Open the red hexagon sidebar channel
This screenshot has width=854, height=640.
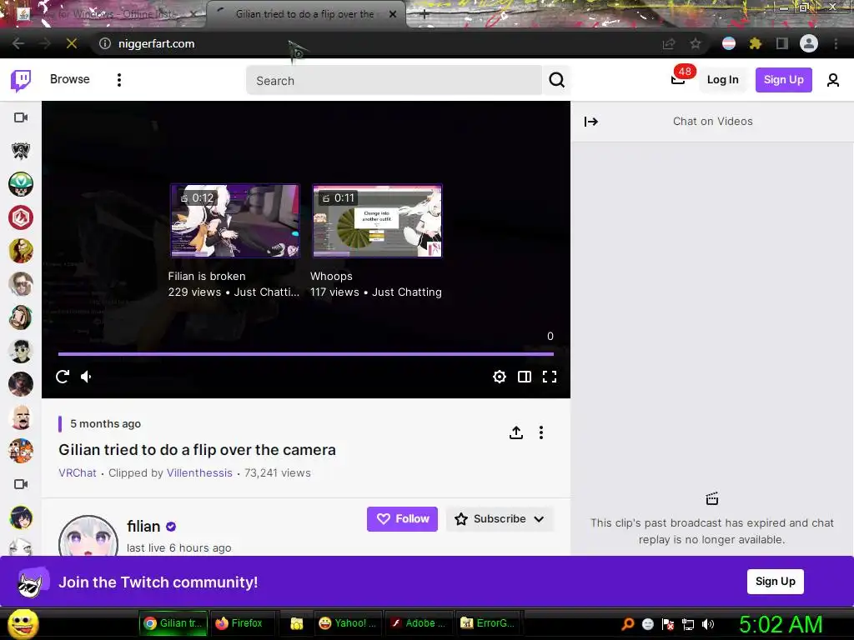pos(21,217)
